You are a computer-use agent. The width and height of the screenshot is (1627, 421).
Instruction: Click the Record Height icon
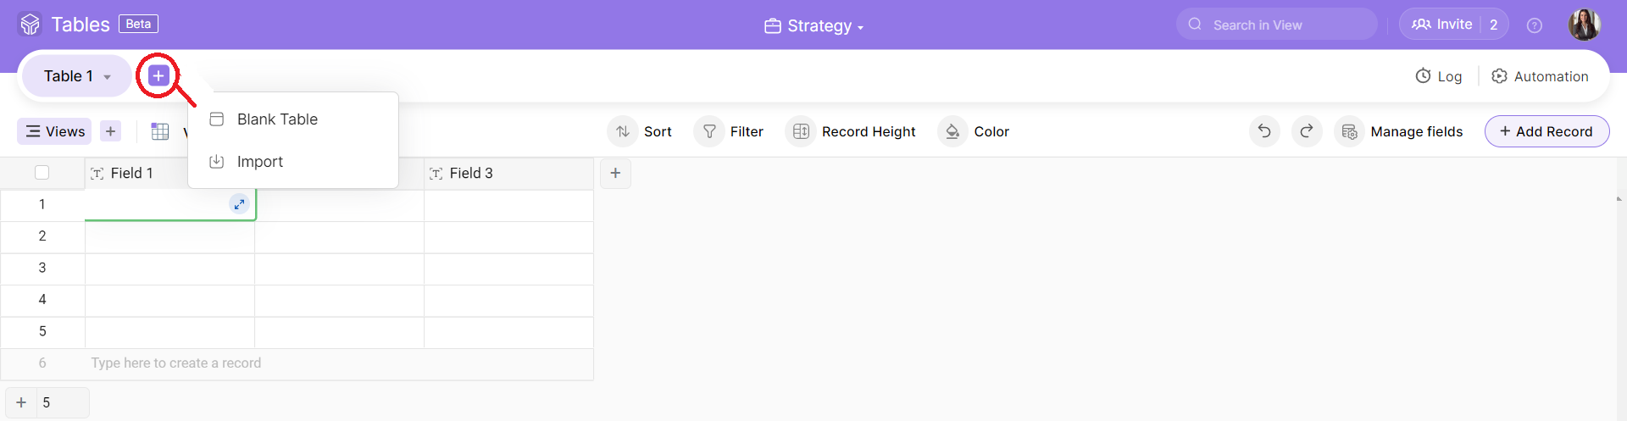point(801,131)
